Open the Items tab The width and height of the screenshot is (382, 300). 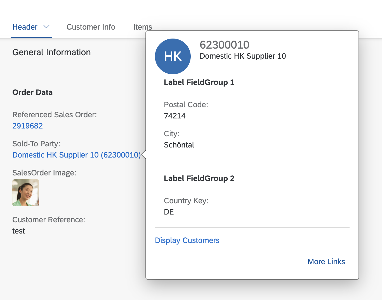coord(143,27)
